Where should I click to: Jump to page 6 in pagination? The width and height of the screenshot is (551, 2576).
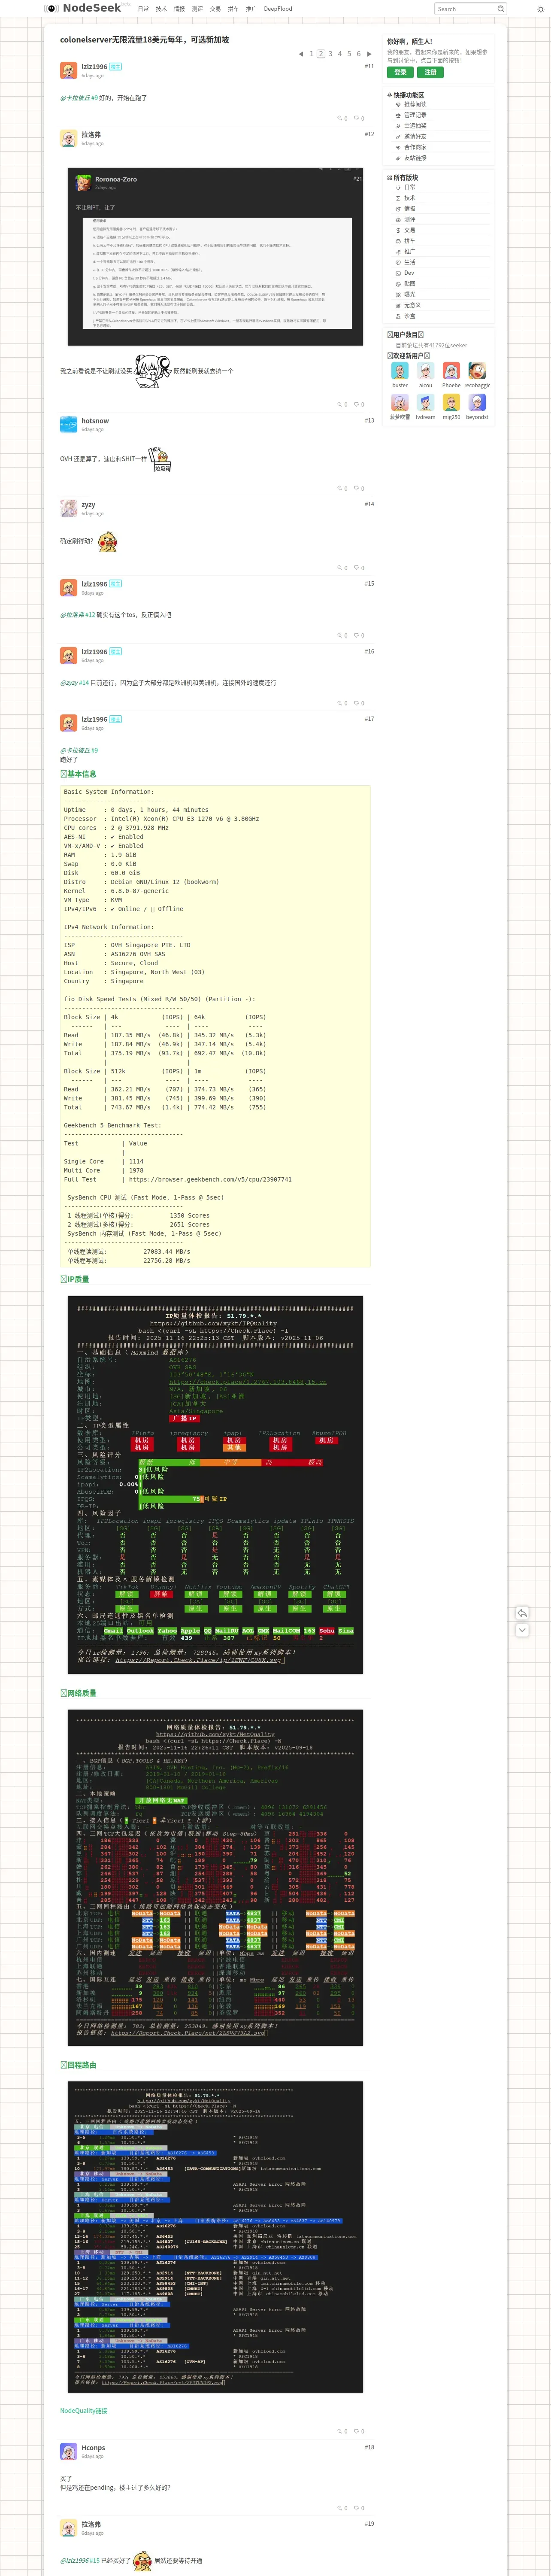tap(359, 54)
